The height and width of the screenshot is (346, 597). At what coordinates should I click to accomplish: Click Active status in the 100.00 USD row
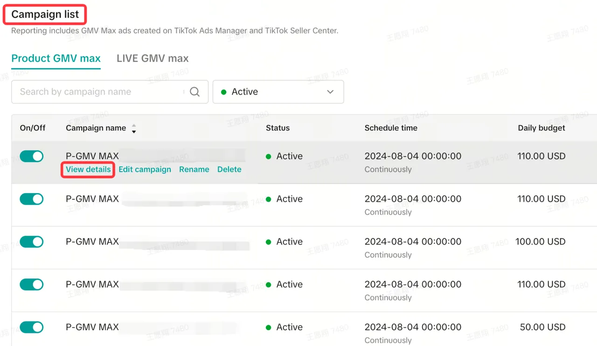[285, 242]
